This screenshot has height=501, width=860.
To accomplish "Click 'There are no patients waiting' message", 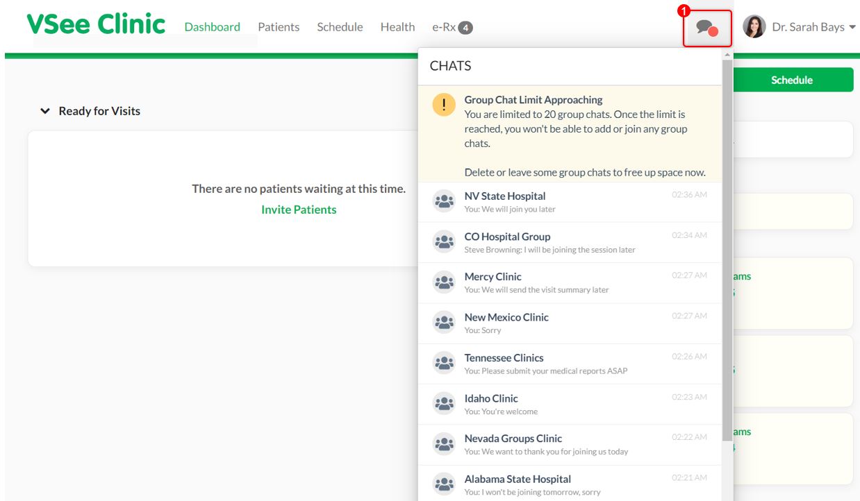I will click(x=299, y=189).
